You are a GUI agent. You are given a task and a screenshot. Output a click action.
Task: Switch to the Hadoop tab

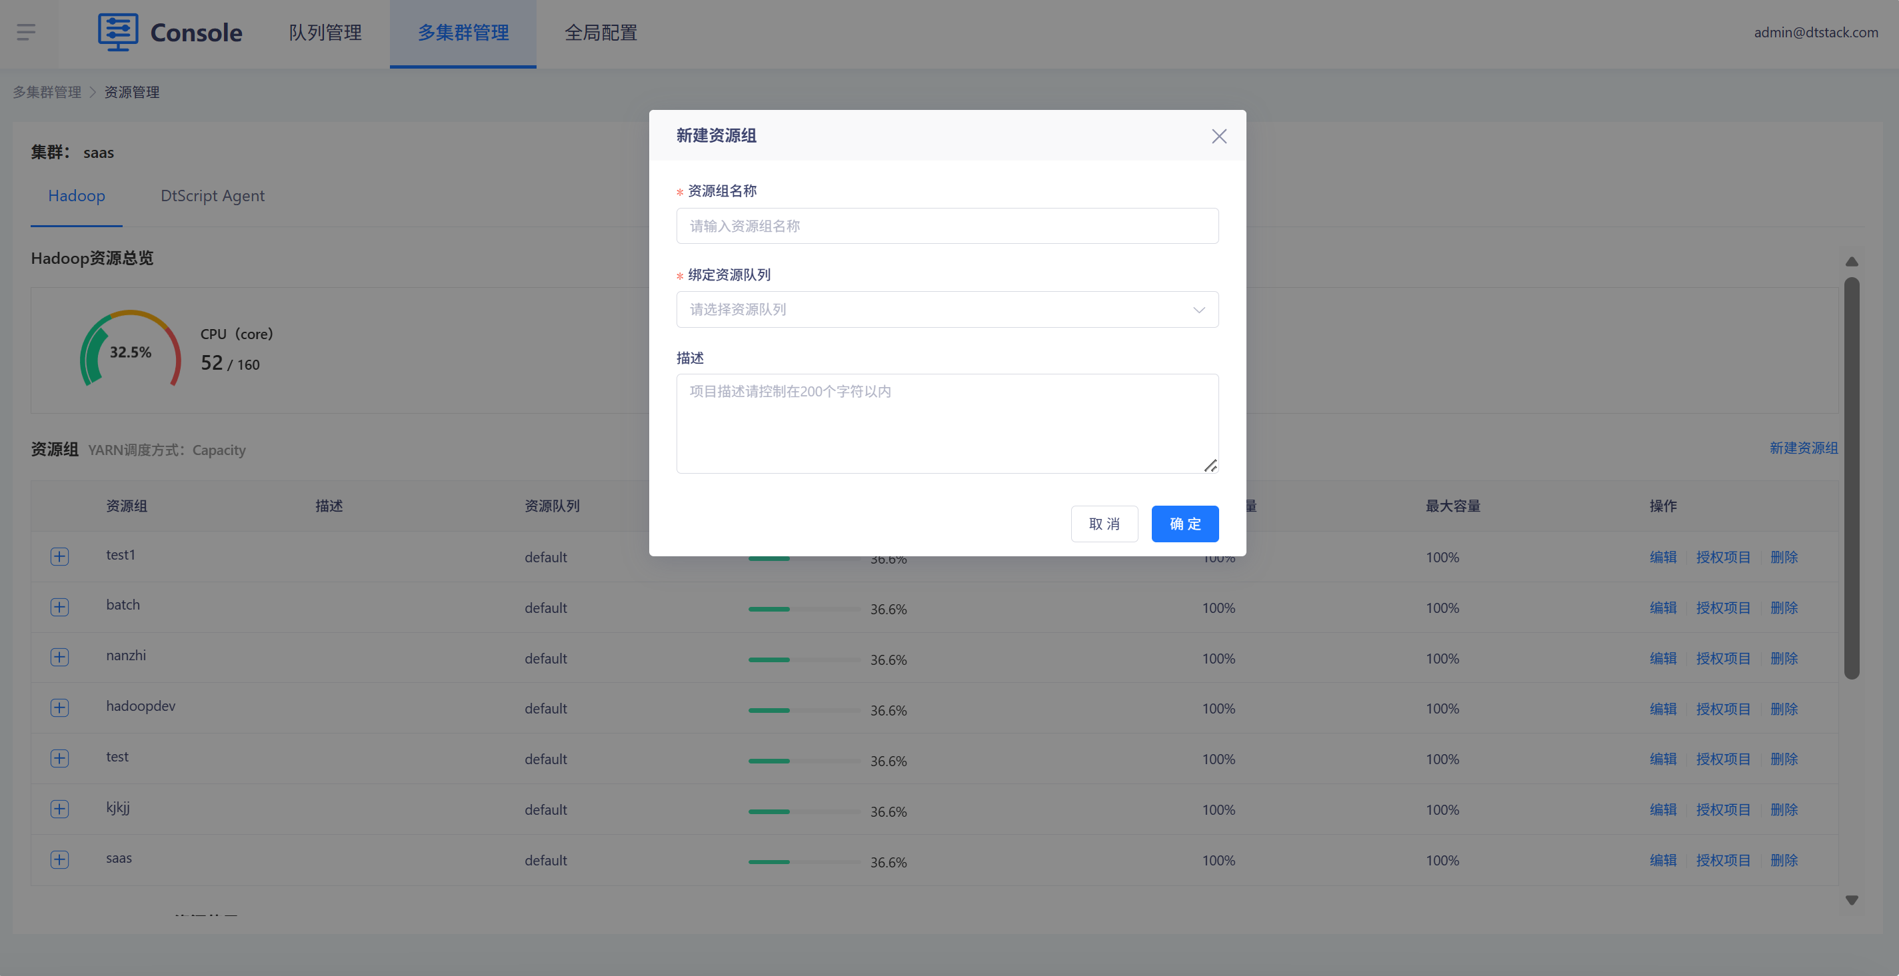coord(77,196)
